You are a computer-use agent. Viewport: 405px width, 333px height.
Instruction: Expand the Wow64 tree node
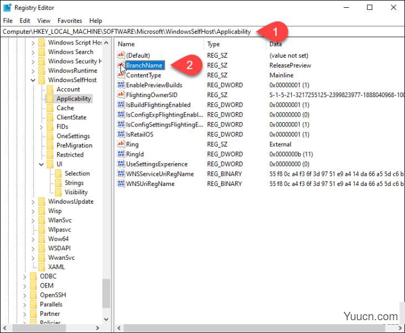click(33, 239)
